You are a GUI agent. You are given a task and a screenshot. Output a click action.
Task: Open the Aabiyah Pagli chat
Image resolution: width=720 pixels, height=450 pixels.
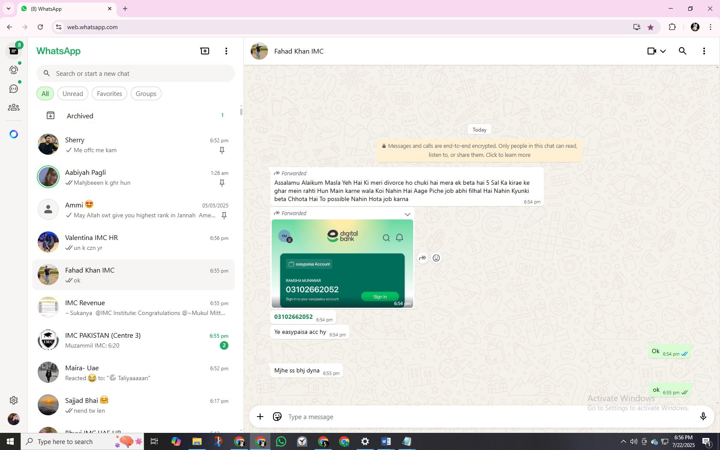(134, 177)
